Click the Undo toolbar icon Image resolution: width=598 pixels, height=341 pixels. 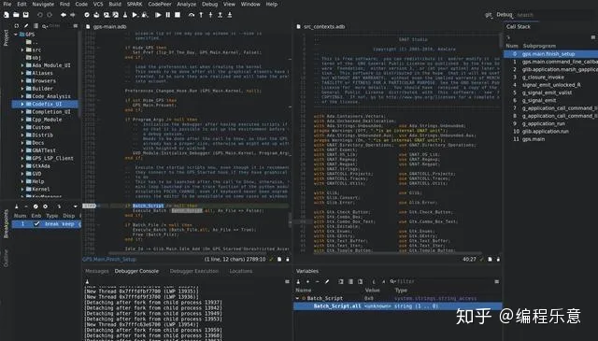(39, 15)
